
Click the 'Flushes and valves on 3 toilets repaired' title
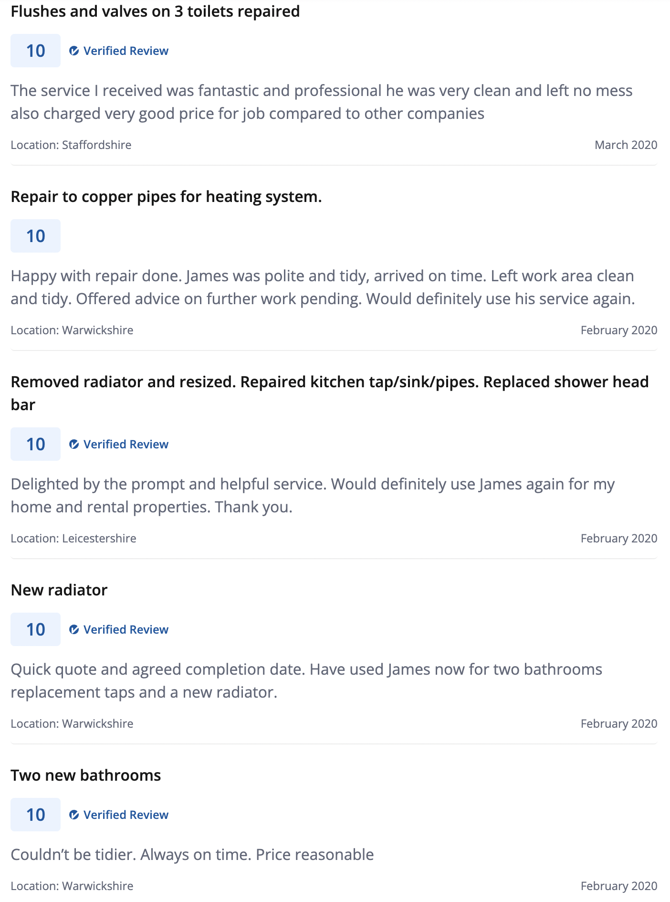[155, 11]
